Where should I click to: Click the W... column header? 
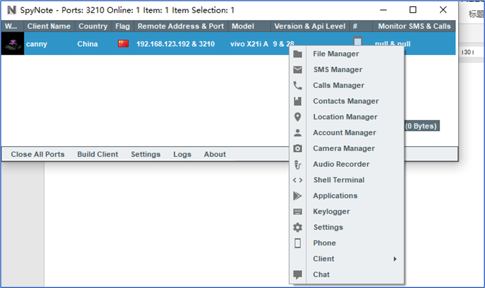(x=12, y=26)
